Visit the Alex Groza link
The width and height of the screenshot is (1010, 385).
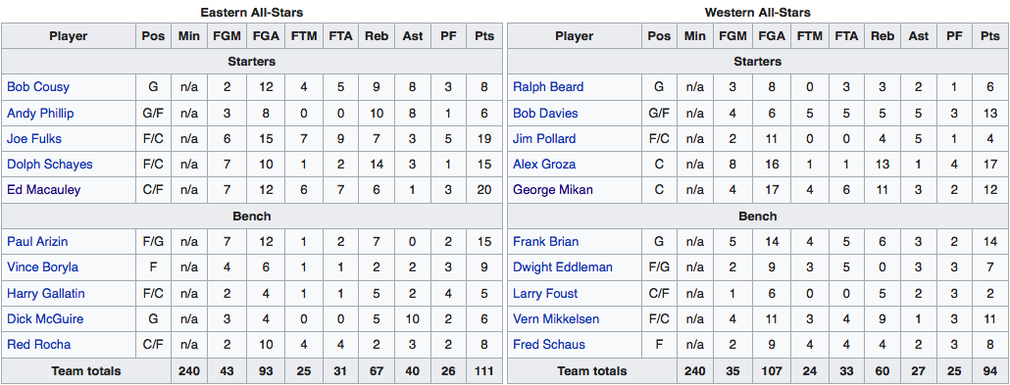(x=544, y=165)
